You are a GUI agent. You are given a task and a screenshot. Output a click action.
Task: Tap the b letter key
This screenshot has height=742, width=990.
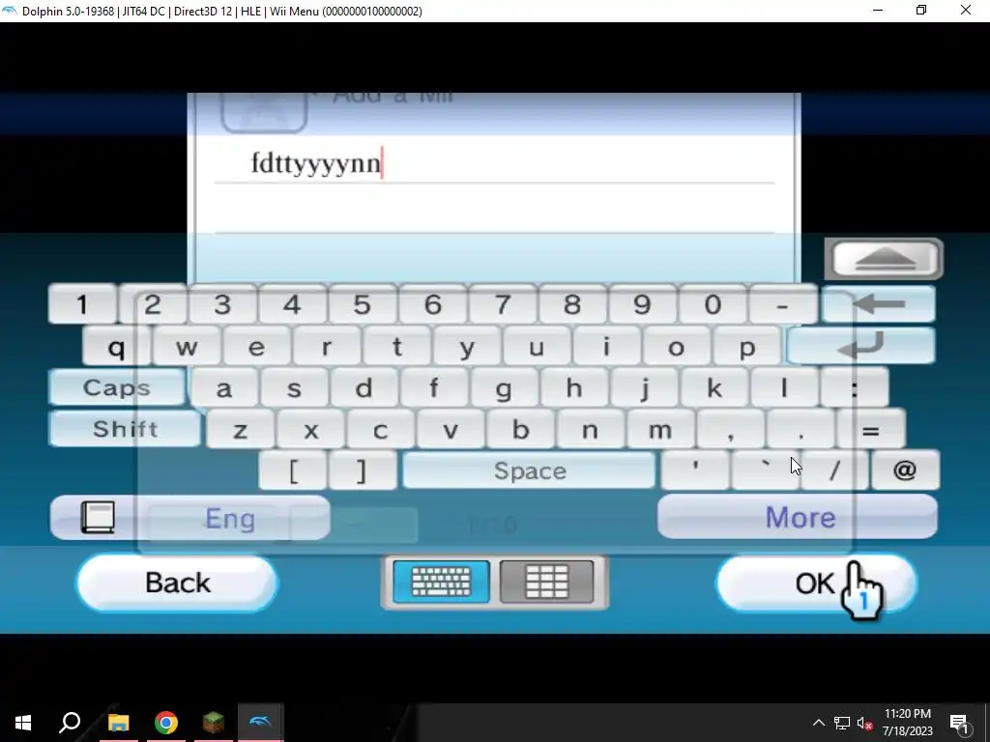[521, 430]
